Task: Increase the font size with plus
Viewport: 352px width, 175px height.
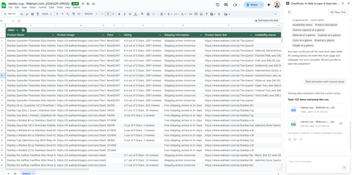Action: (x=113, y=14)
